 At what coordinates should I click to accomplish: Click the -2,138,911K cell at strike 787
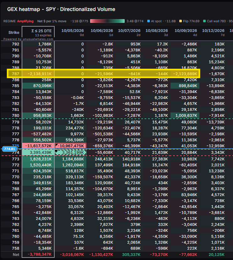[x=38, y=74]
